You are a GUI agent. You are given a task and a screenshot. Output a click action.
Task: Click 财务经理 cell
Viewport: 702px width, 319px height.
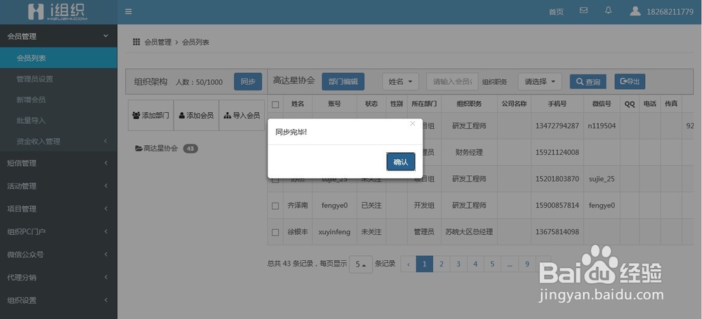(469, 152)
